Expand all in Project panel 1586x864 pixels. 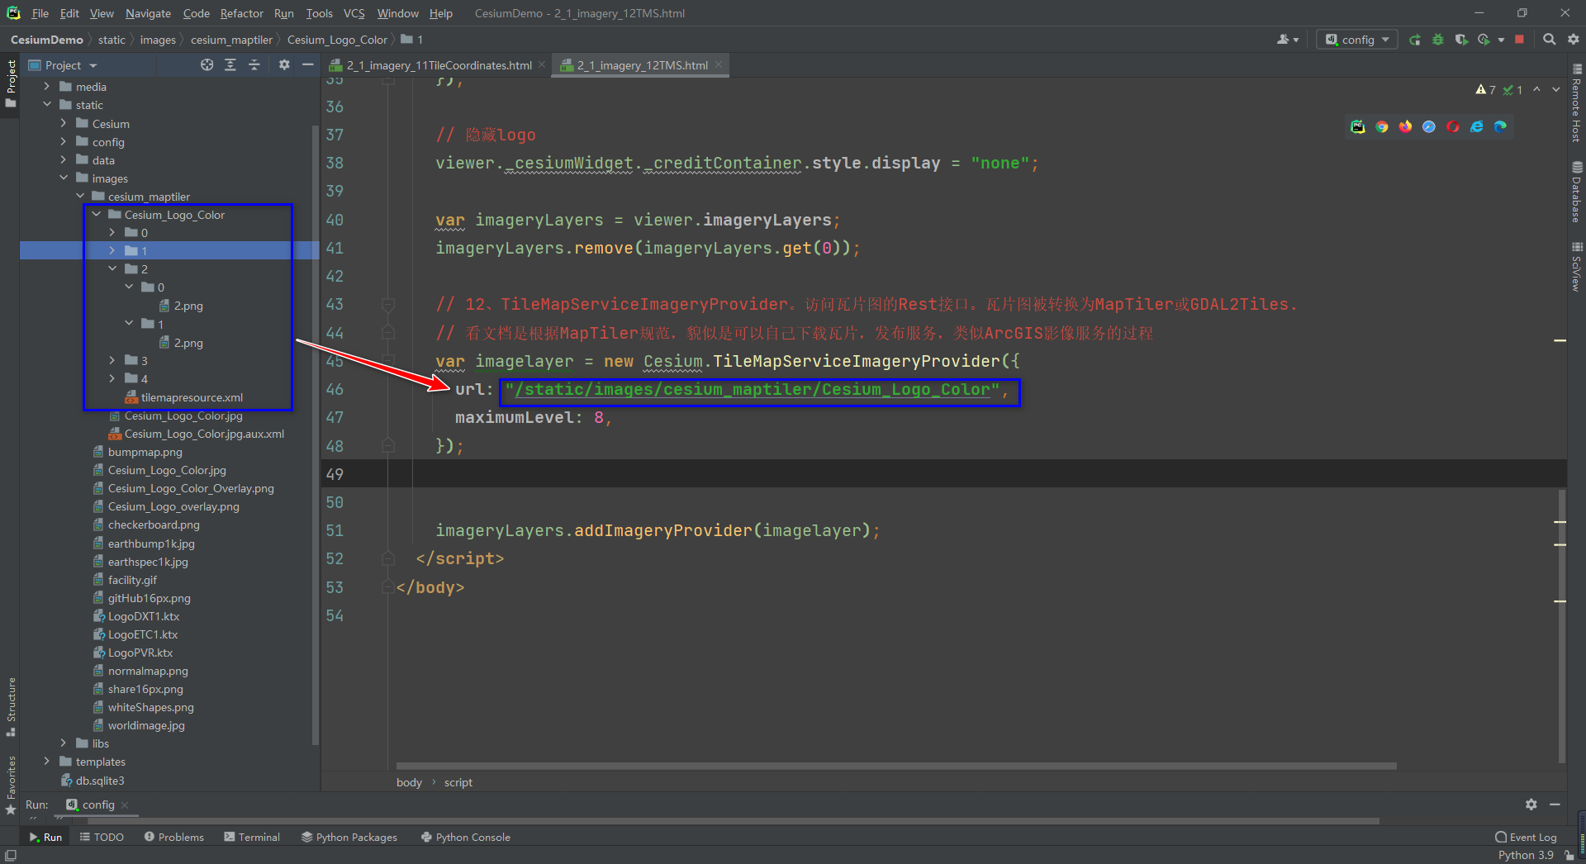(230, 65)
